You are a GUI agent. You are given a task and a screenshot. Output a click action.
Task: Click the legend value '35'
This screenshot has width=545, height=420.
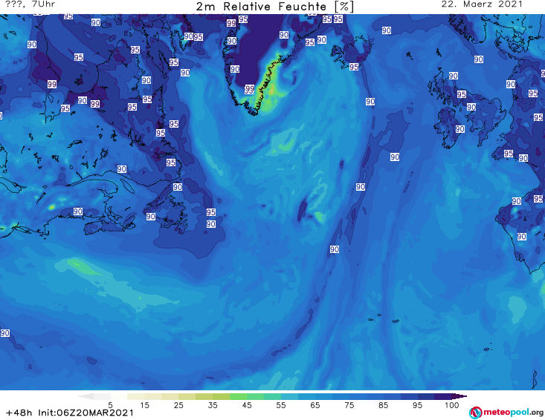coord(213,405)
